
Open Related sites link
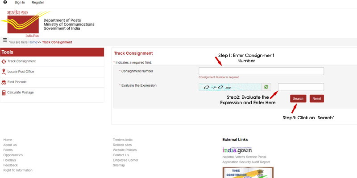[x=122, y=145]
